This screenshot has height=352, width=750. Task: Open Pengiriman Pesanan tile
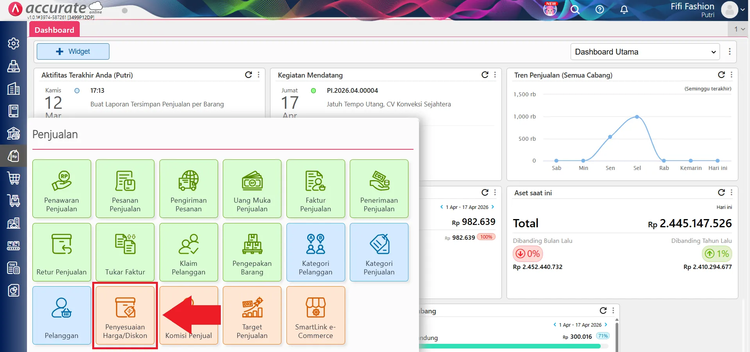click(189, 189)
